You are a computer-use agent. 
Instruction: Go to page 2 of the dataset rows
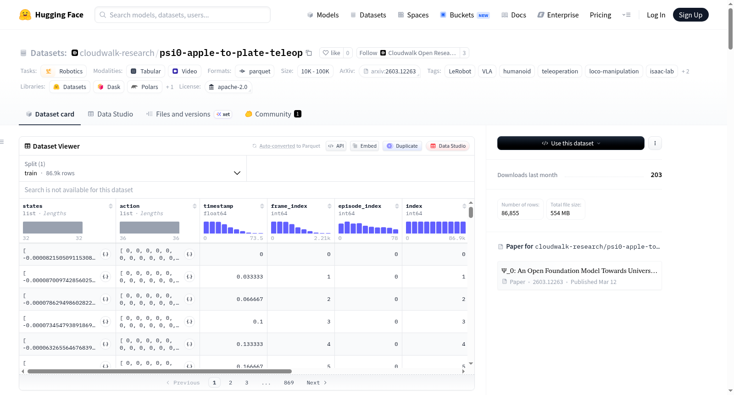coord(230,383)
